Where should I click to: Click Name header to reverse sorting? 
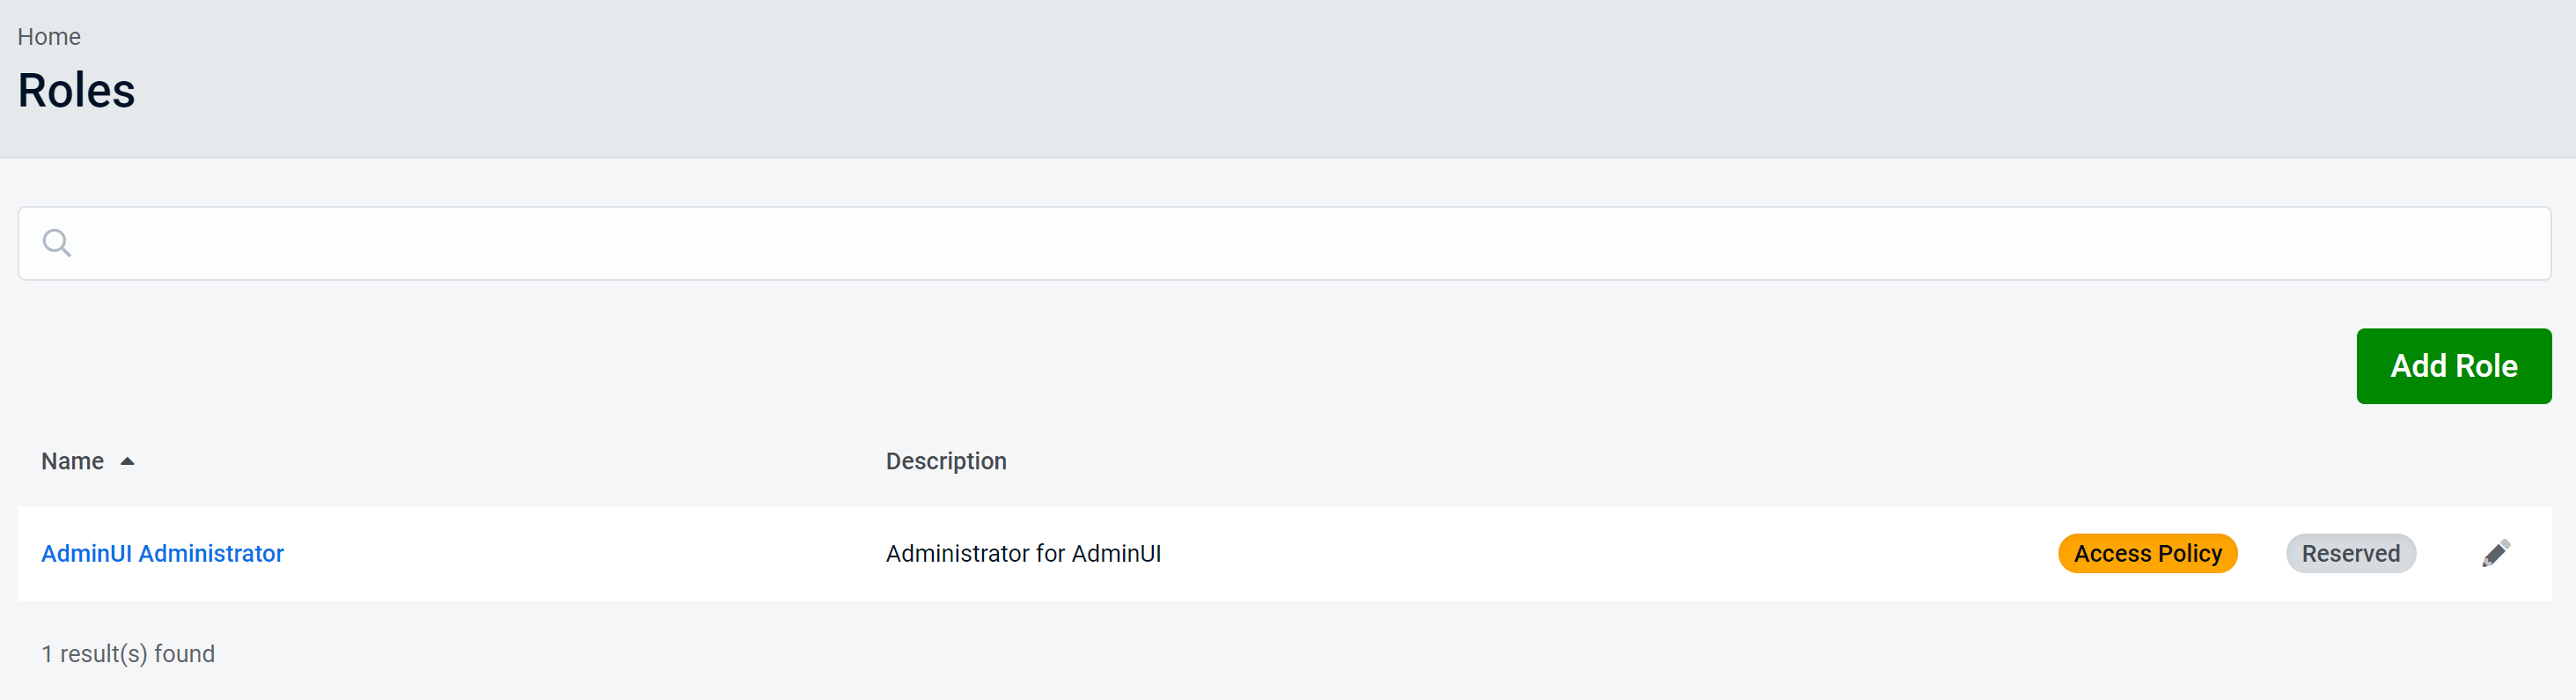73,461
